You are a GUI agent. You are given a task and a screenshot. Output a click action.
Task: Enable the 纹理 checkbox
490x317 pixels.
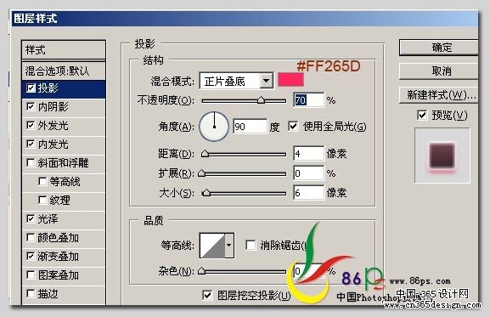[42, 200]
